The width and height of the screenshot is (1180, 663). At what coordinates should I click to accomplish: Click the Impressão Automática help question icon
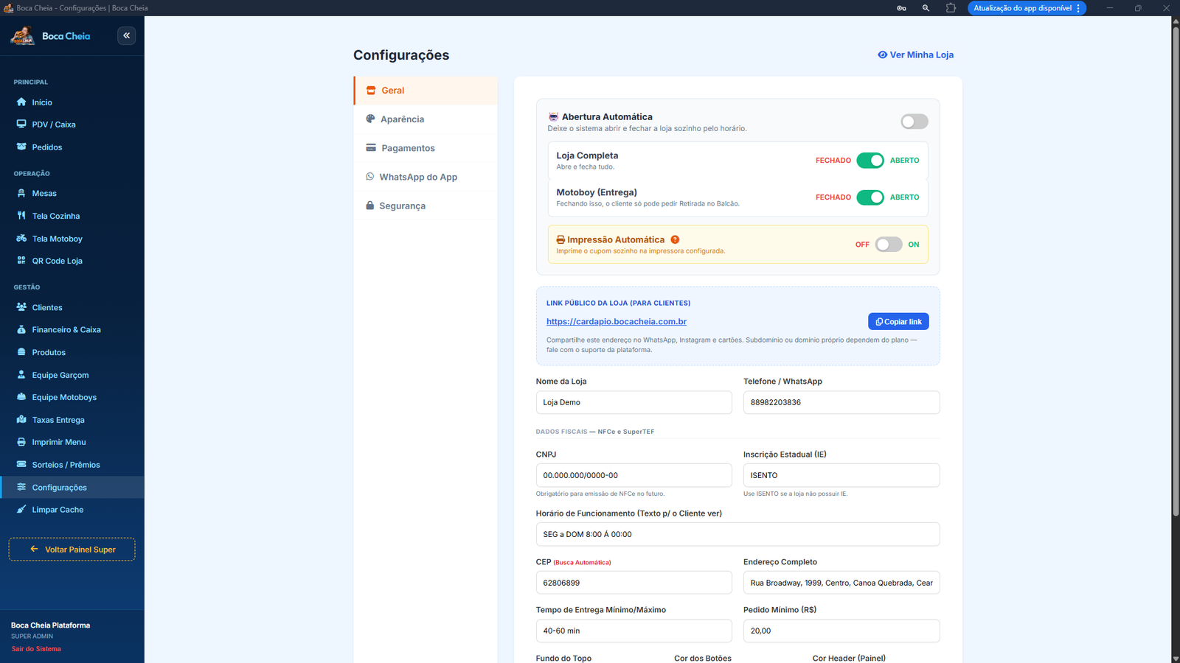coord(675,239)
